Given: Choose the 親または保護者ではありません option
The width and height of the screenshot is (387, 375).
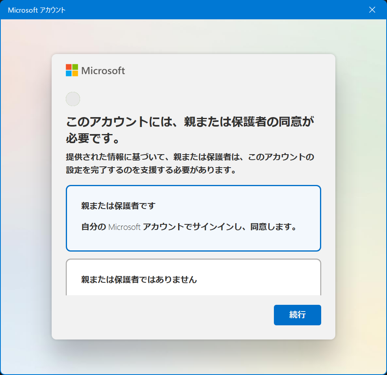Looking at the screenshot, I should click(193, 277).
